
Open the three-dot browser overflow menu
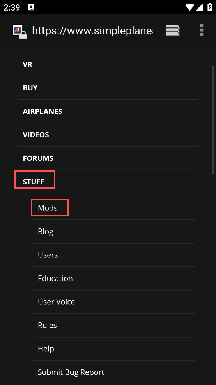pos(202,30)
